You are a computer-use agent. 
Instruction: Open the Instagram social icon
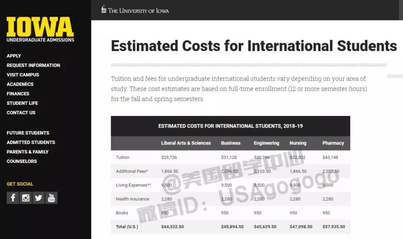click(x=26, y=198)
